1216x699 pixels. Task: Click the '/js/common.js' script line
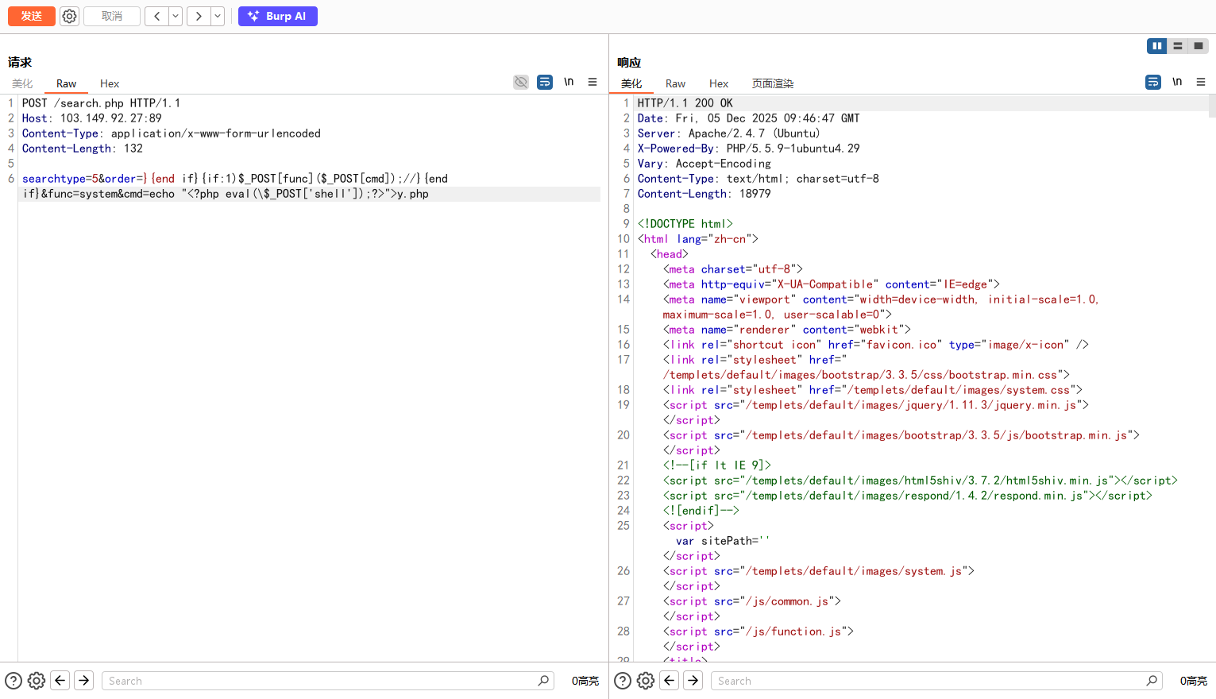752,601
